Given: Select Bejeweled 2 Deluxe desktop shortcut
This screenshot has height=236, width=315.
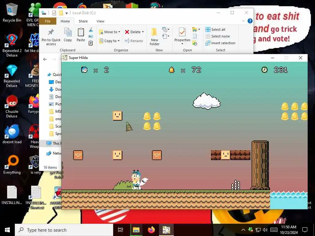Looking at the screenshot, I should (12, 45).
